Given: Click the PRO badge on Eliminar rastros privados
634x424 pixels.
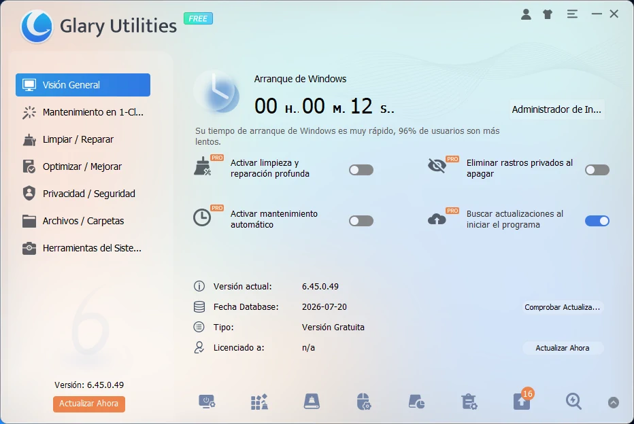Looking at the screenshot, I should point(452,159).
